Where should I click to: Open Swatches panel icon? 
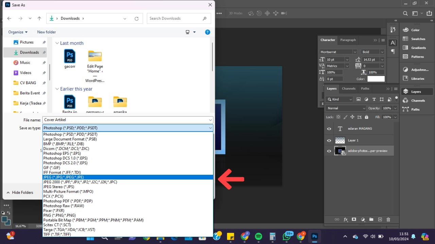click(x=405, y=39)
